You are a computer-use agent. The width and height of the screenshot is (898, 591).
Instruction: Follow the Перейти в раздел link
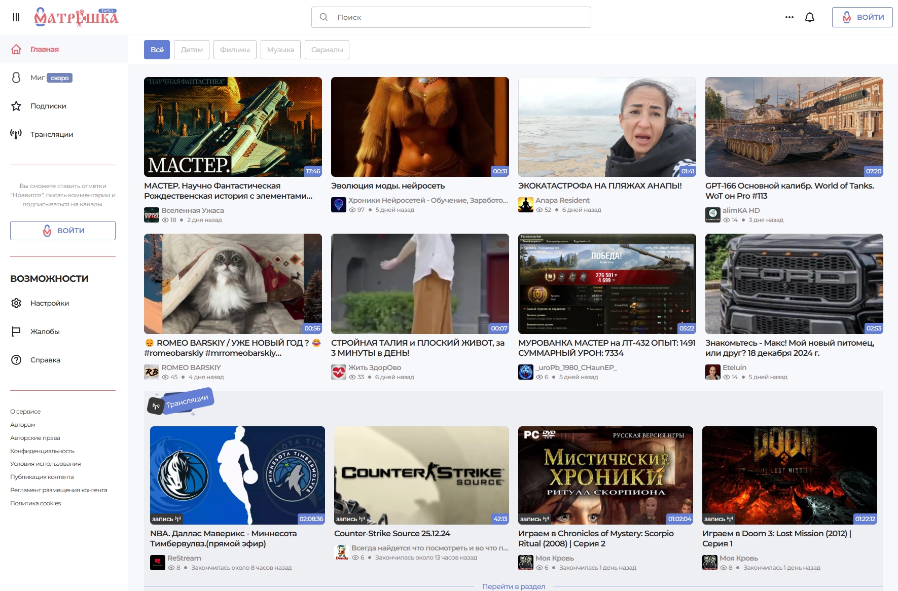[514, 586]
